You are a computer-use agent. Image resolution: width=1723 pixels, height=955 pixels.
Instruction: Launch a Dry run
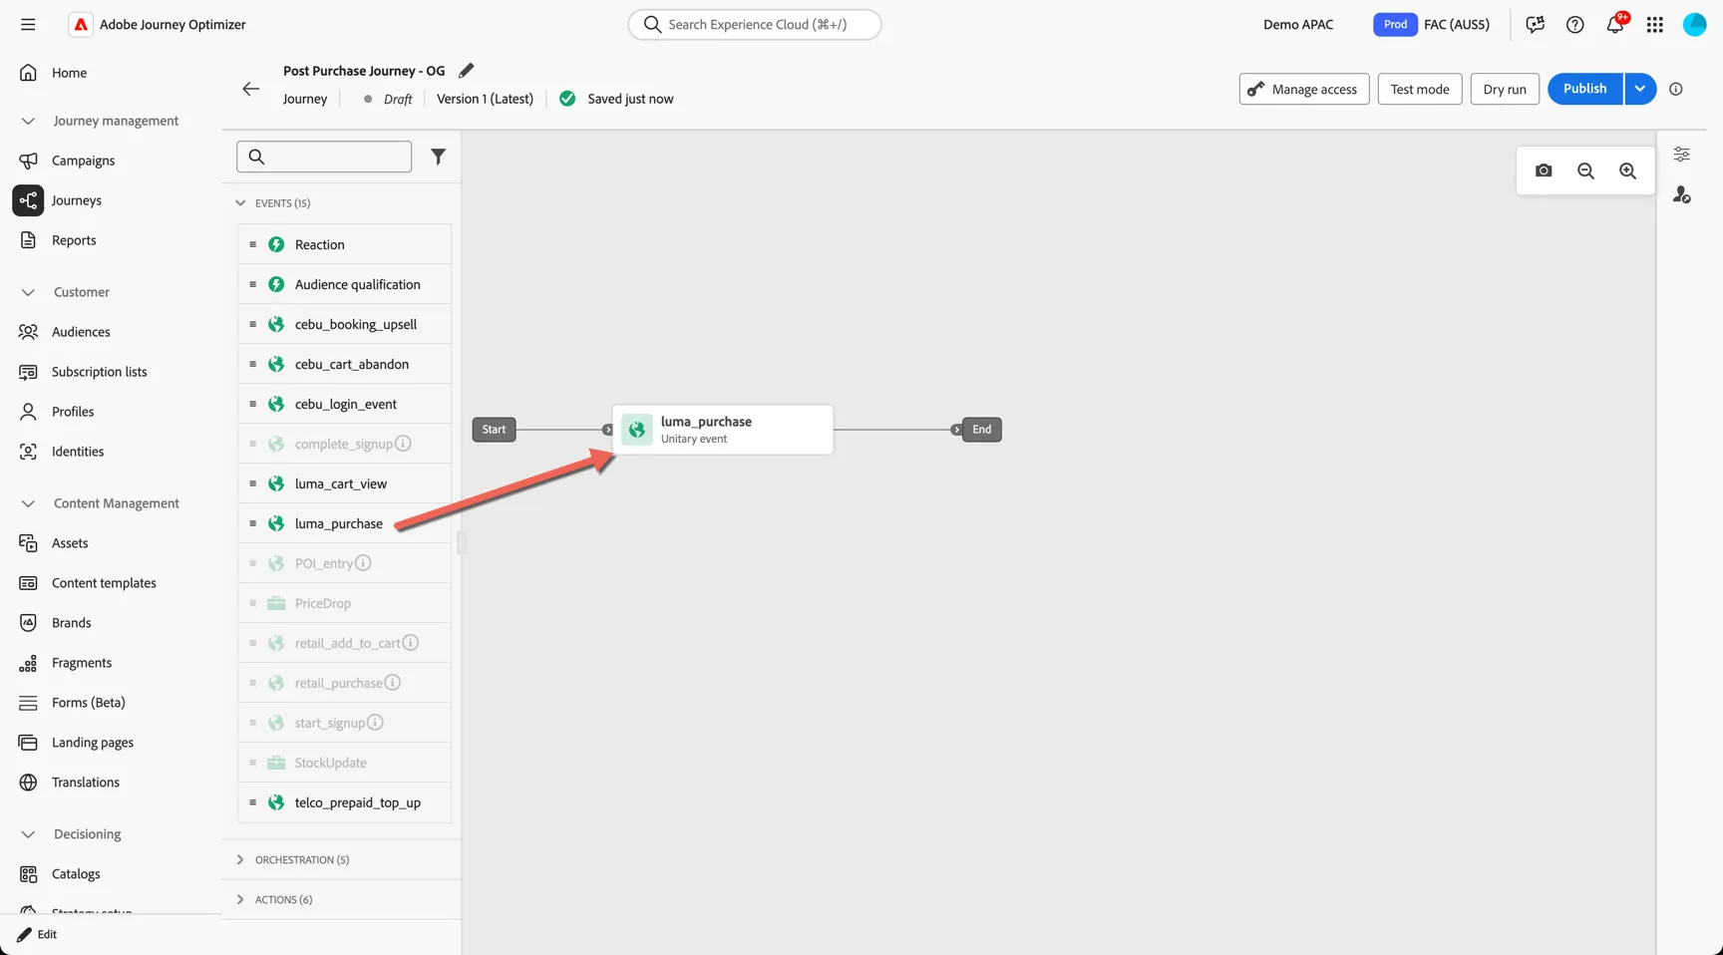(1505, 89)
